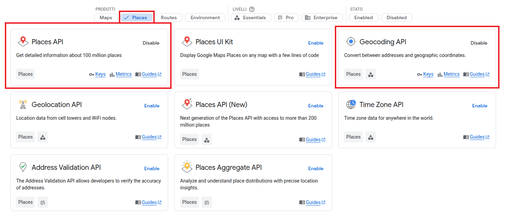The image size is (515, 223).
Task: Click the "Places Aggregate API" card title
Action: tap(229, 167)
